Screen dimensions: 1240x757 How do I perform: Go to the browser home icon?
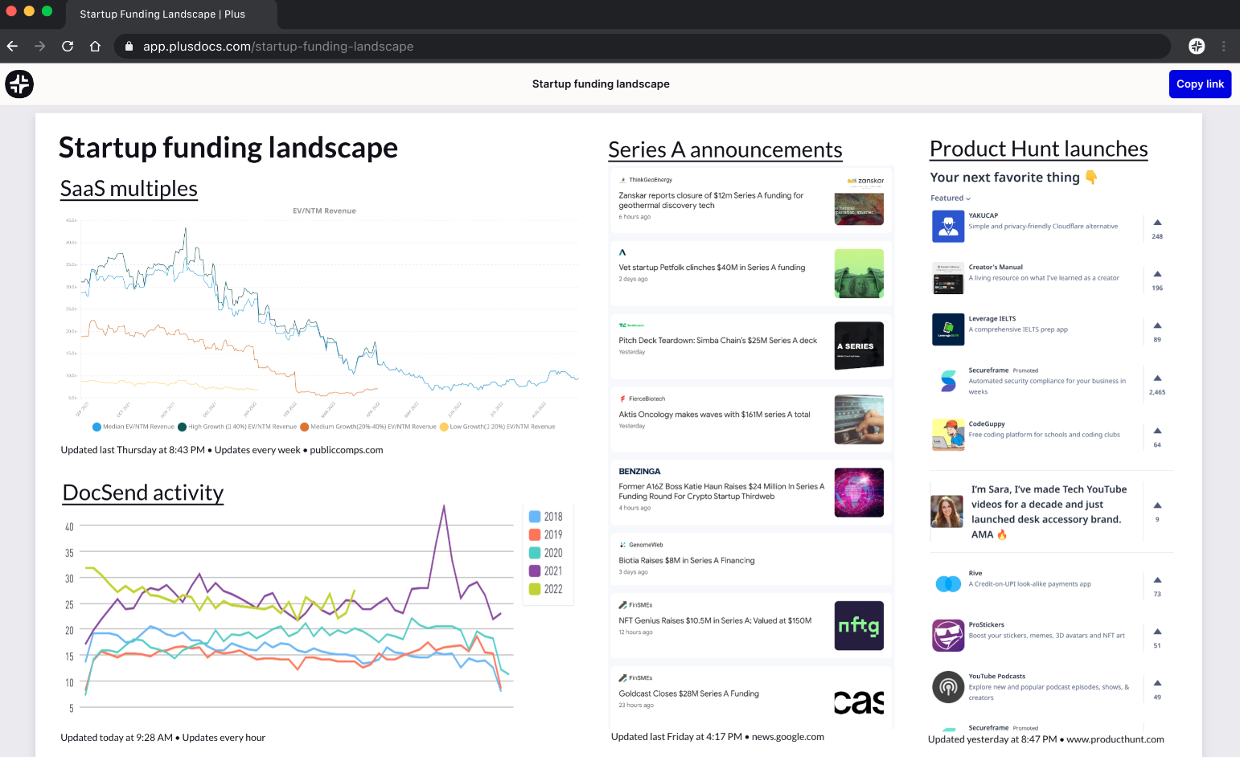point(95,47)
